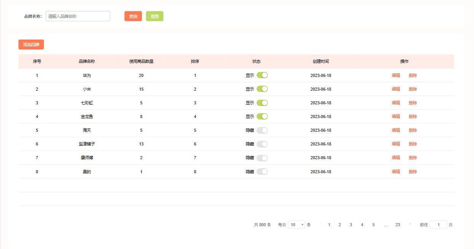Screen dimensions: 474x249
Task: Switch off 金龙鱼 display toggle
Action: [x=262, y=116]
